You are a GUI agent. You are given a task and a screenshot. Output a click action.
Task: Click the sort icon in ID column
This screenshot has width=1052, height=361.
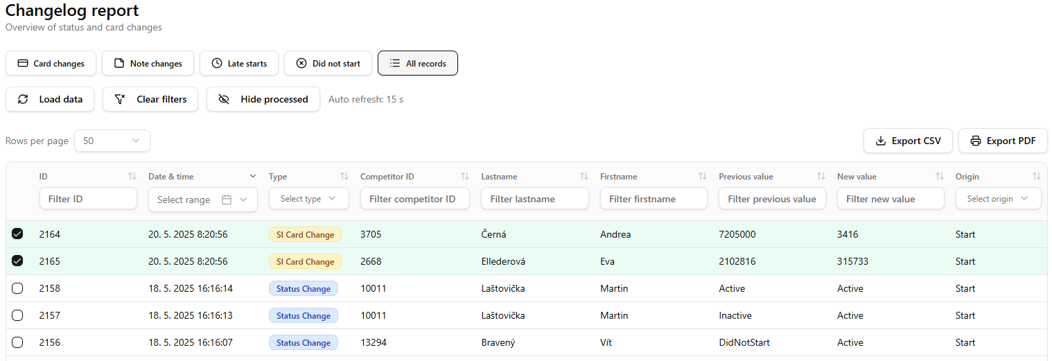click(x=132, y=177)
